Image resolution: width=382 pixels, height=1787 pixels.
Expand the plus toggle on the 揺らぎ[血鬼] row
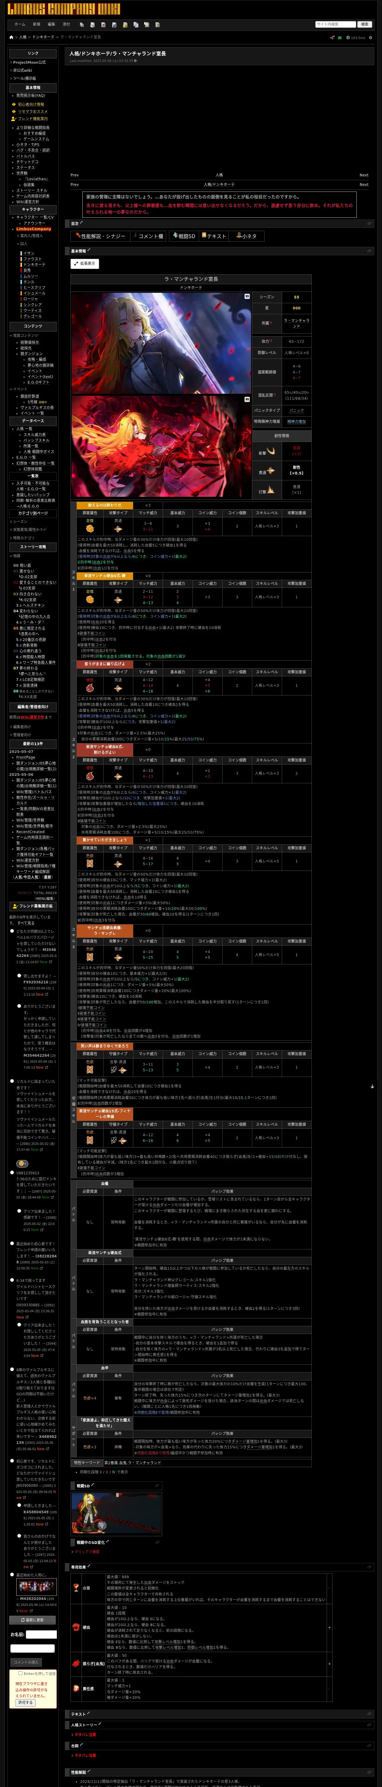[329, 1663]
